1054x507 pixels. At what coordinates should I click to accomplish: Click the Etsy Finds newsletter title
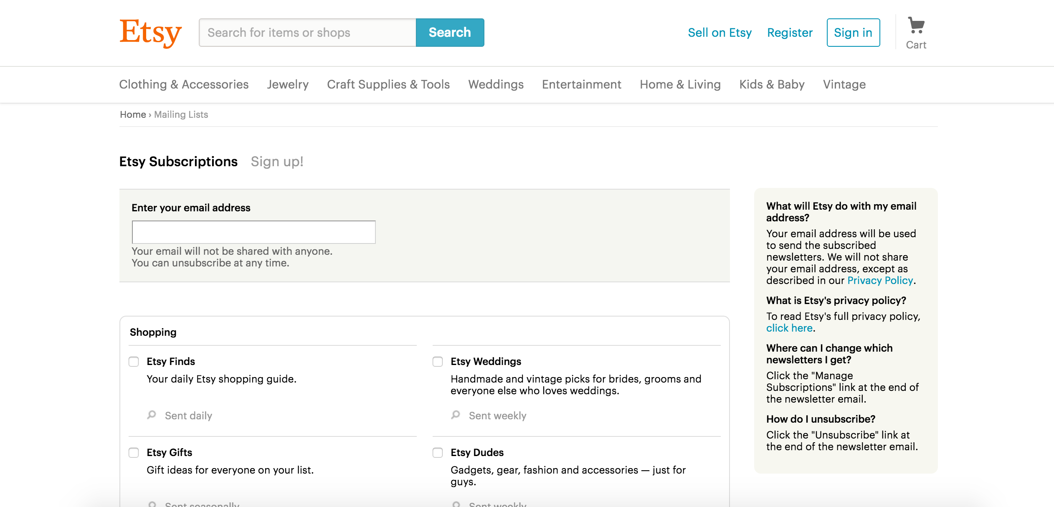(x=171, y=361)
